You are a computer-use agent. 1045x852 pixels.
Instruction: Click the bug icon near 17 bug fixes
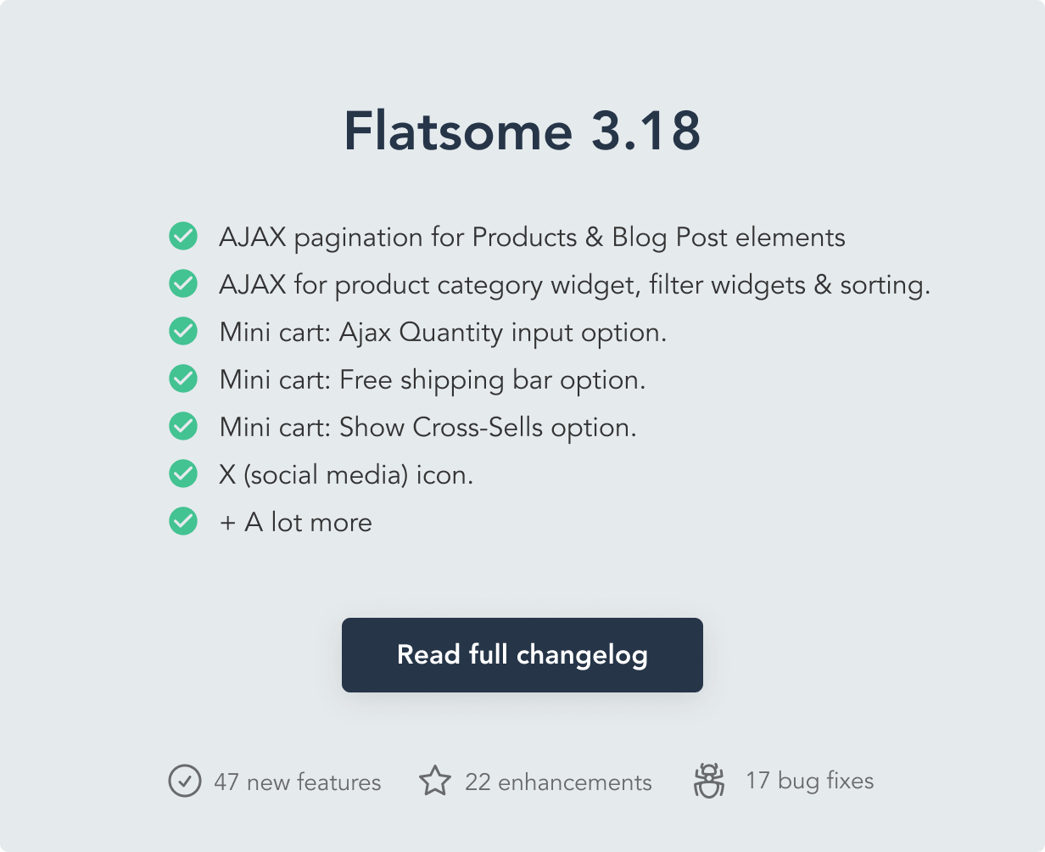point(708,780)
